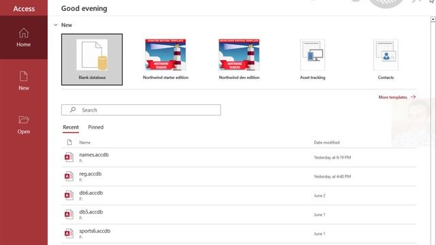Screen dimensions: 436x245
Task: Click the Access icon beside db6.accdb
Action: pos(69,195)
